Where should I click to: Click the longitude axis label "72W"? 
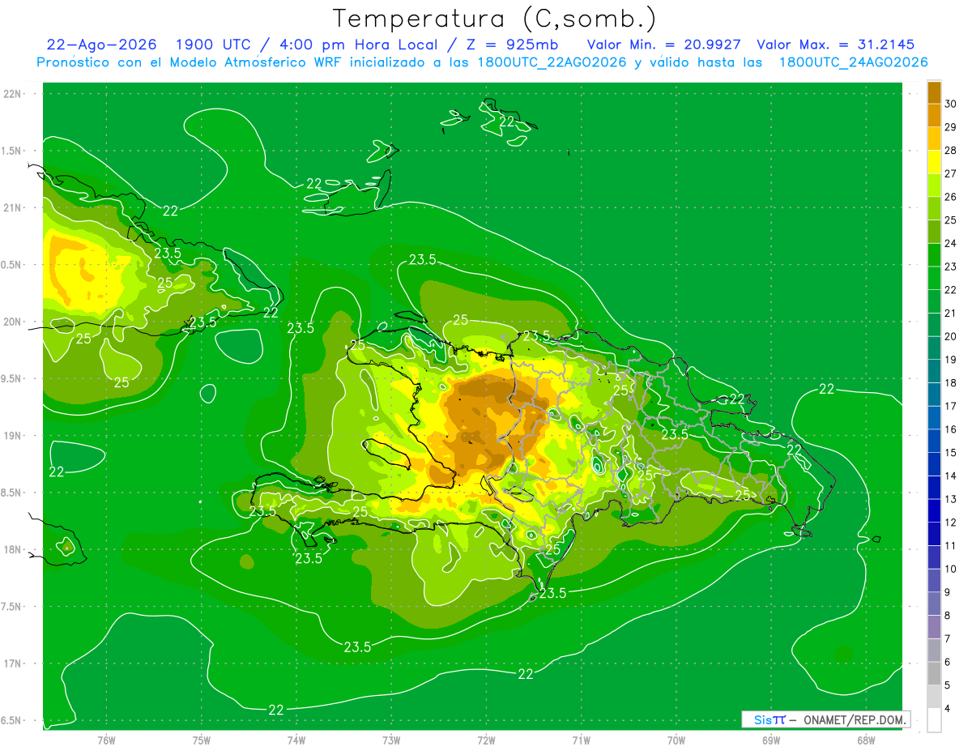click(x=486, y=740)
